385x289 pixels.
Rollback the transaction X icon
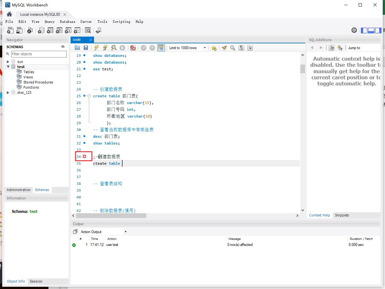(152, 48)
